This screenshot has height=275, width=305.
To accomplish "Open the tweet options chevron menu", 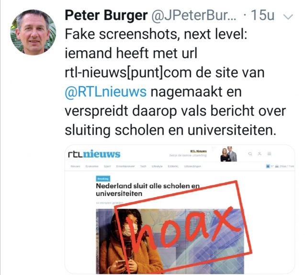I will (288, 17).
